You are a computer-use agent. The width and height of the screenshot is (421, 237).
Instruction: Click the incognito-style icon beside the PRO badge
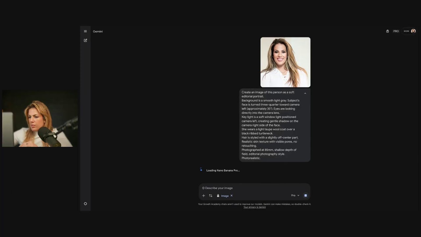point(387,31)
